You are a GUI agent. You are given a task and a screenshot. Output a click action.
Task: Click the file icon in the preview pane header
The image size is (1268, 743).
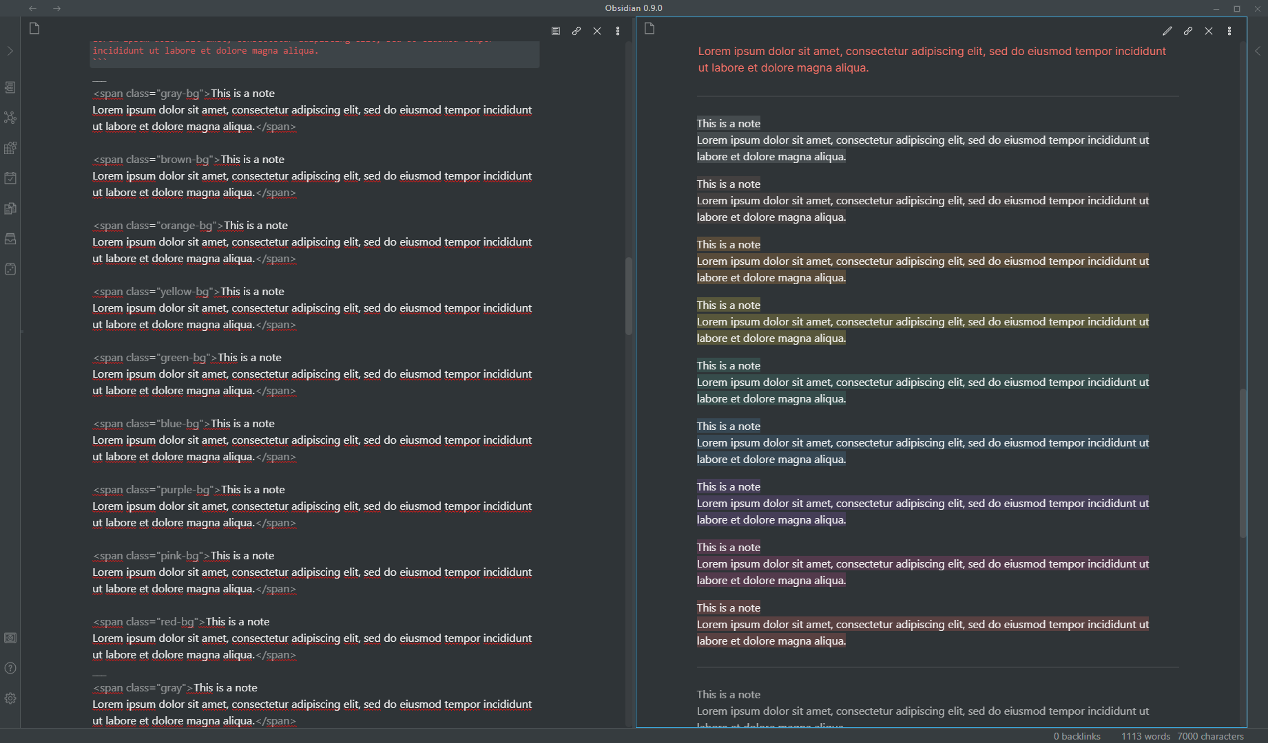click(649, 28)
